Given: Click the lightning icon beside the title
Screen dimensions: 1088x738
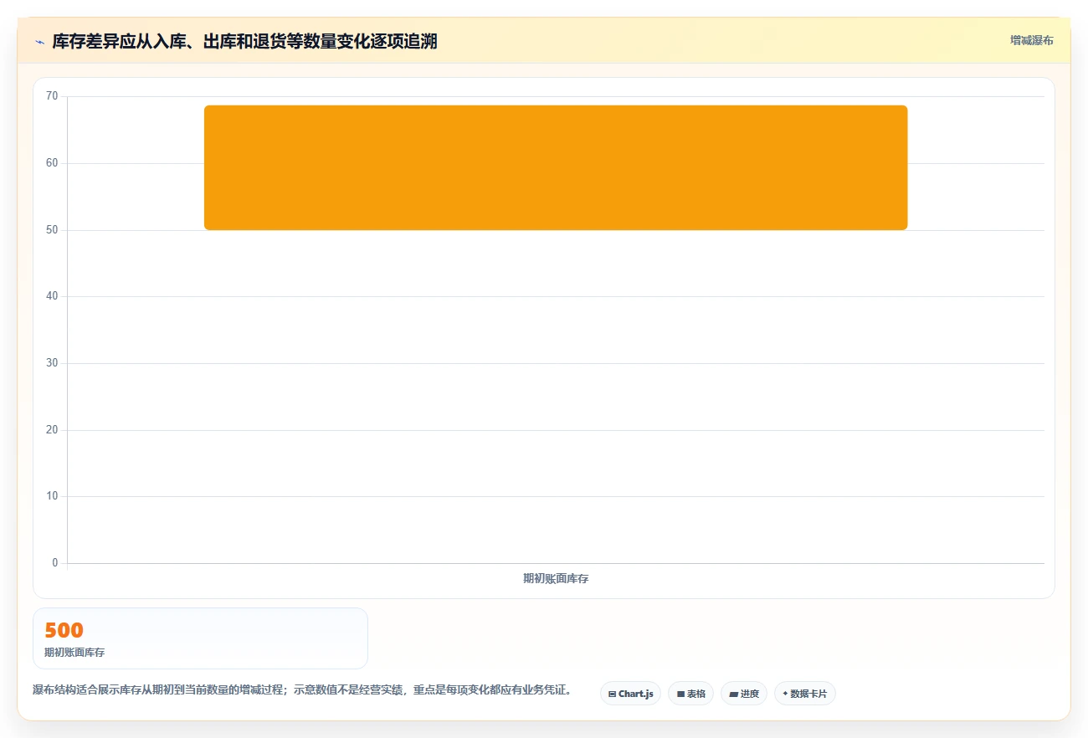Looking at the screenshot, I should tap(39, 42).
